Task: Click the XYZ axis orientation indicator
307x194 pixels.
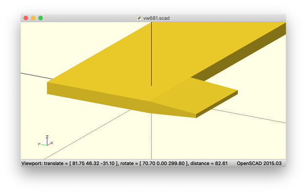Action: pyautogui.click(x=46, y=141)
